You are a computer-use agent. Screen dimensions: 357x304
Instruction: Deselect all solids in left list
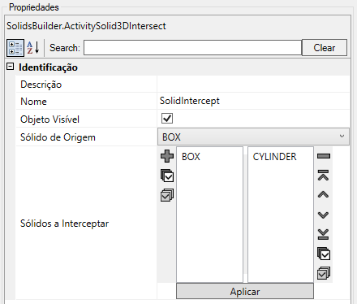167,195
